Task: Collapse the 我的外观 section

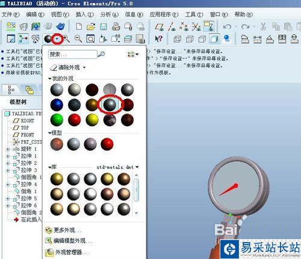Action: 50,78
